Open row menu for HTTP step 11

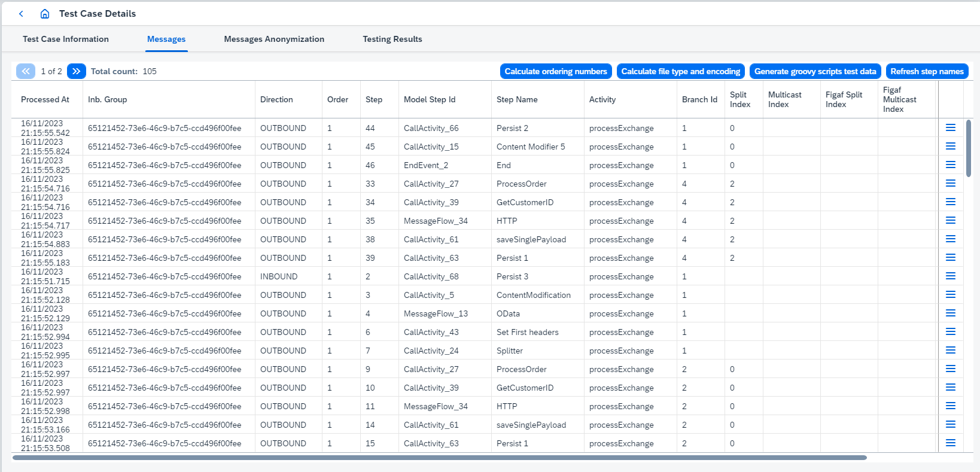point(951,406)
